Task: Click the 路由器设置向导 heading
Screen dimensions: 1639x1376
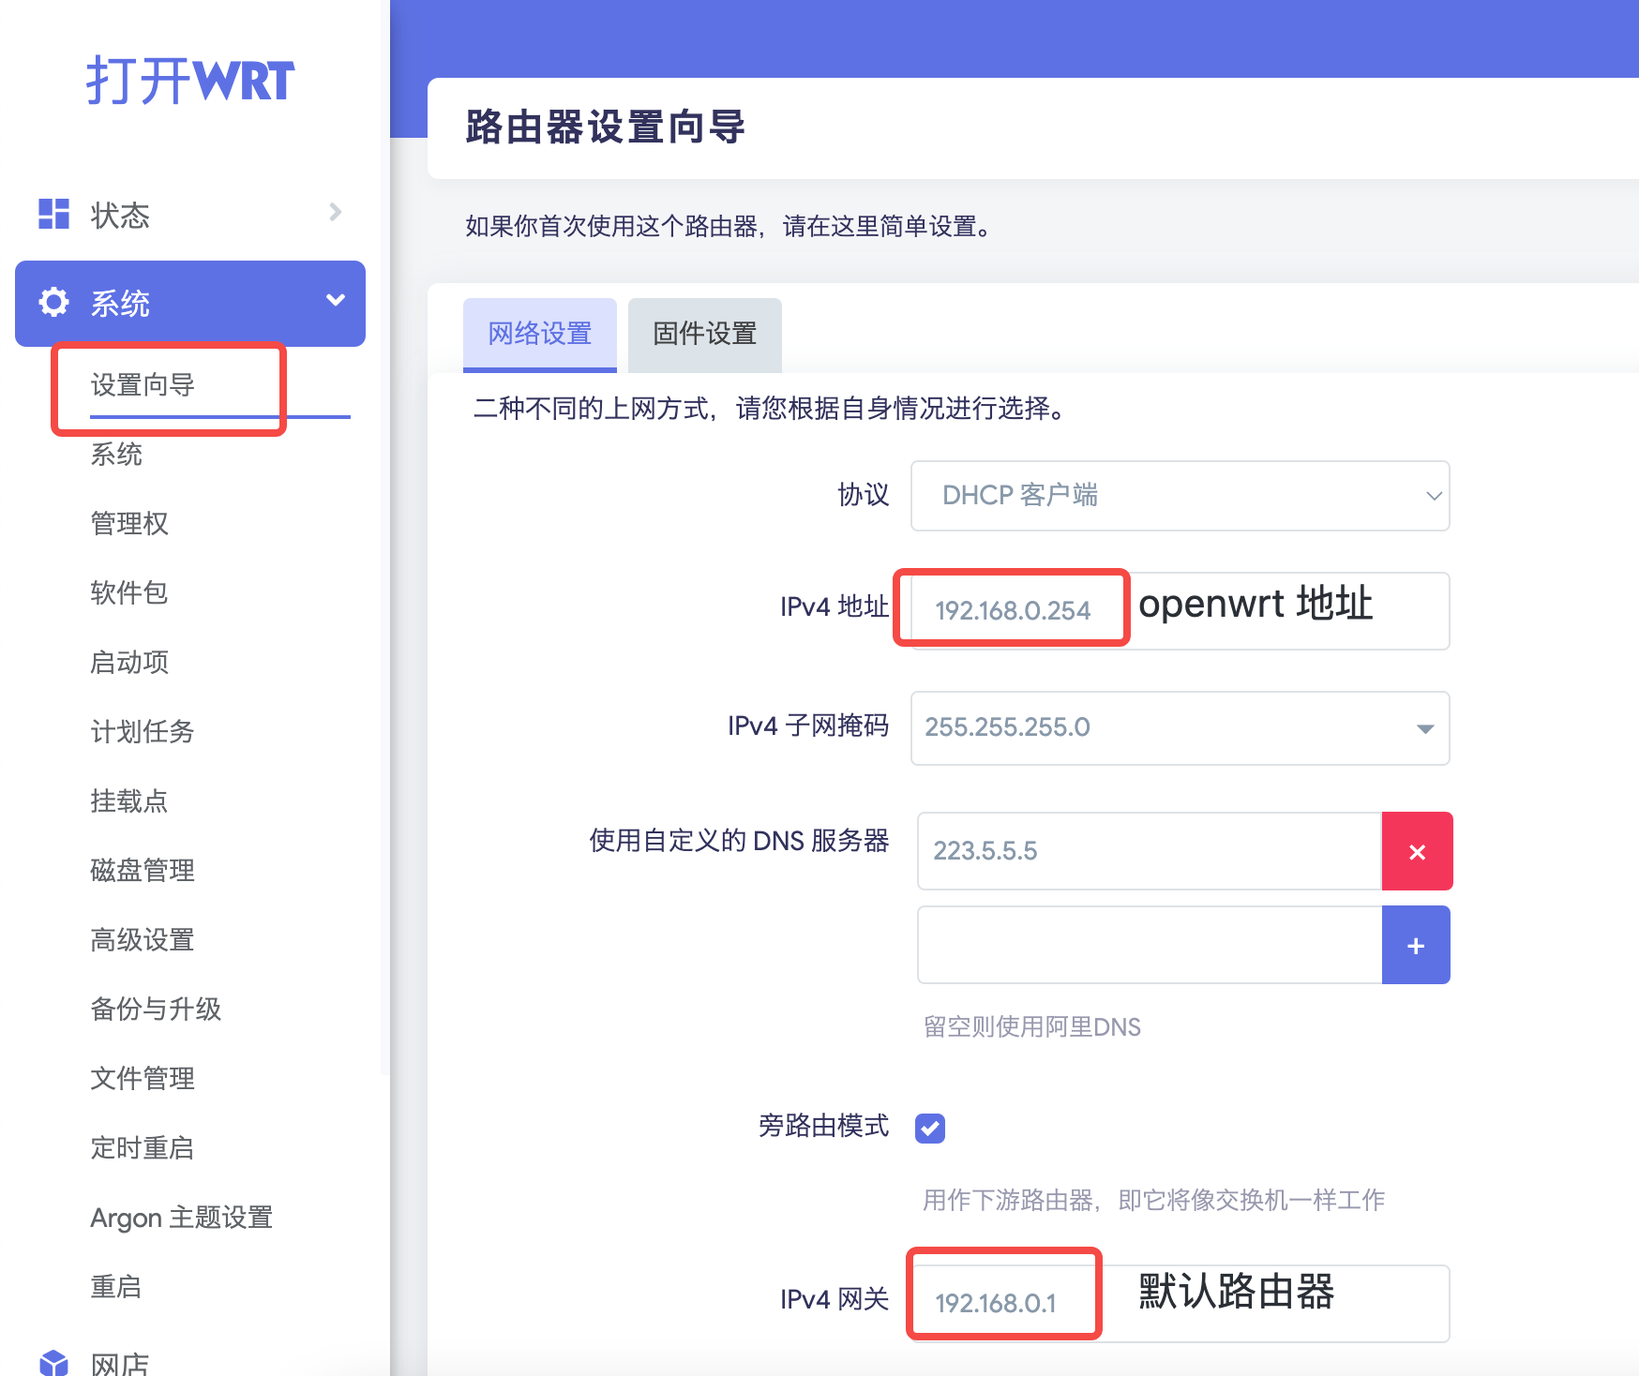Action: click(605, 127)
